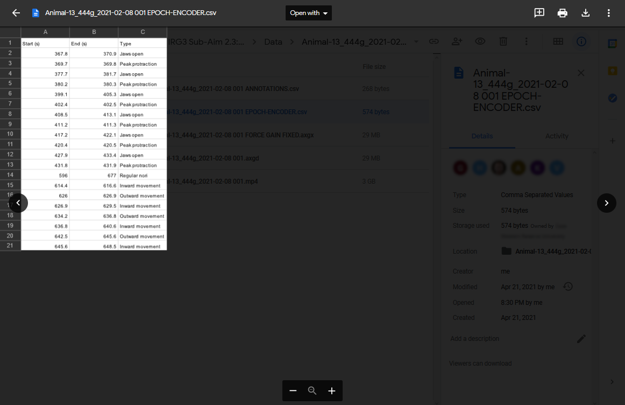Switch to the Details tab

click(482, 136)
